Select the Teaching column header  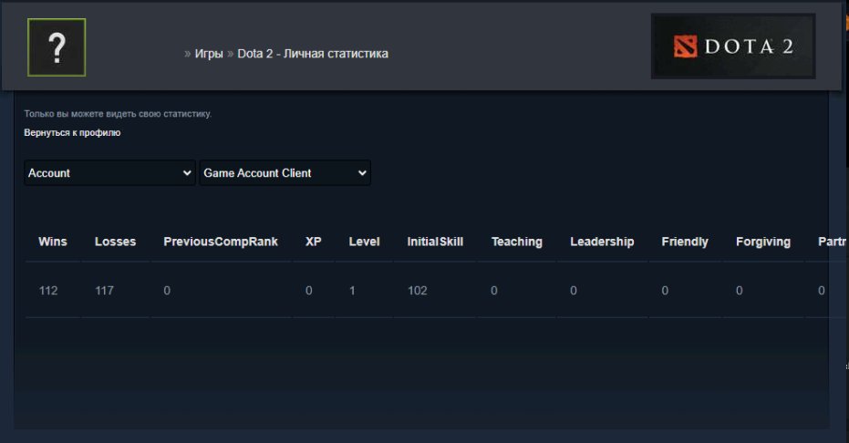[516, 242]
